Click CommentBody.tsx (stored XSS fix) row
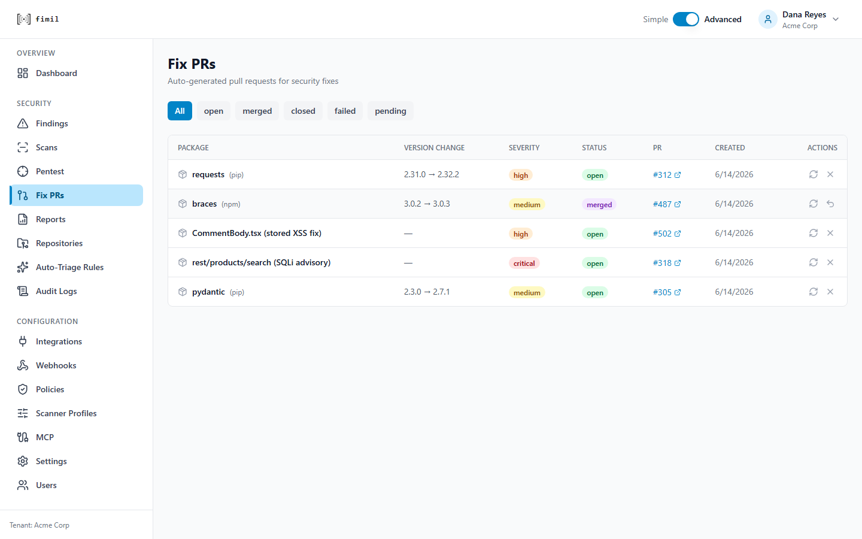Image resolution: width=862 pixels, height=539 pixels. click(508, 233)
